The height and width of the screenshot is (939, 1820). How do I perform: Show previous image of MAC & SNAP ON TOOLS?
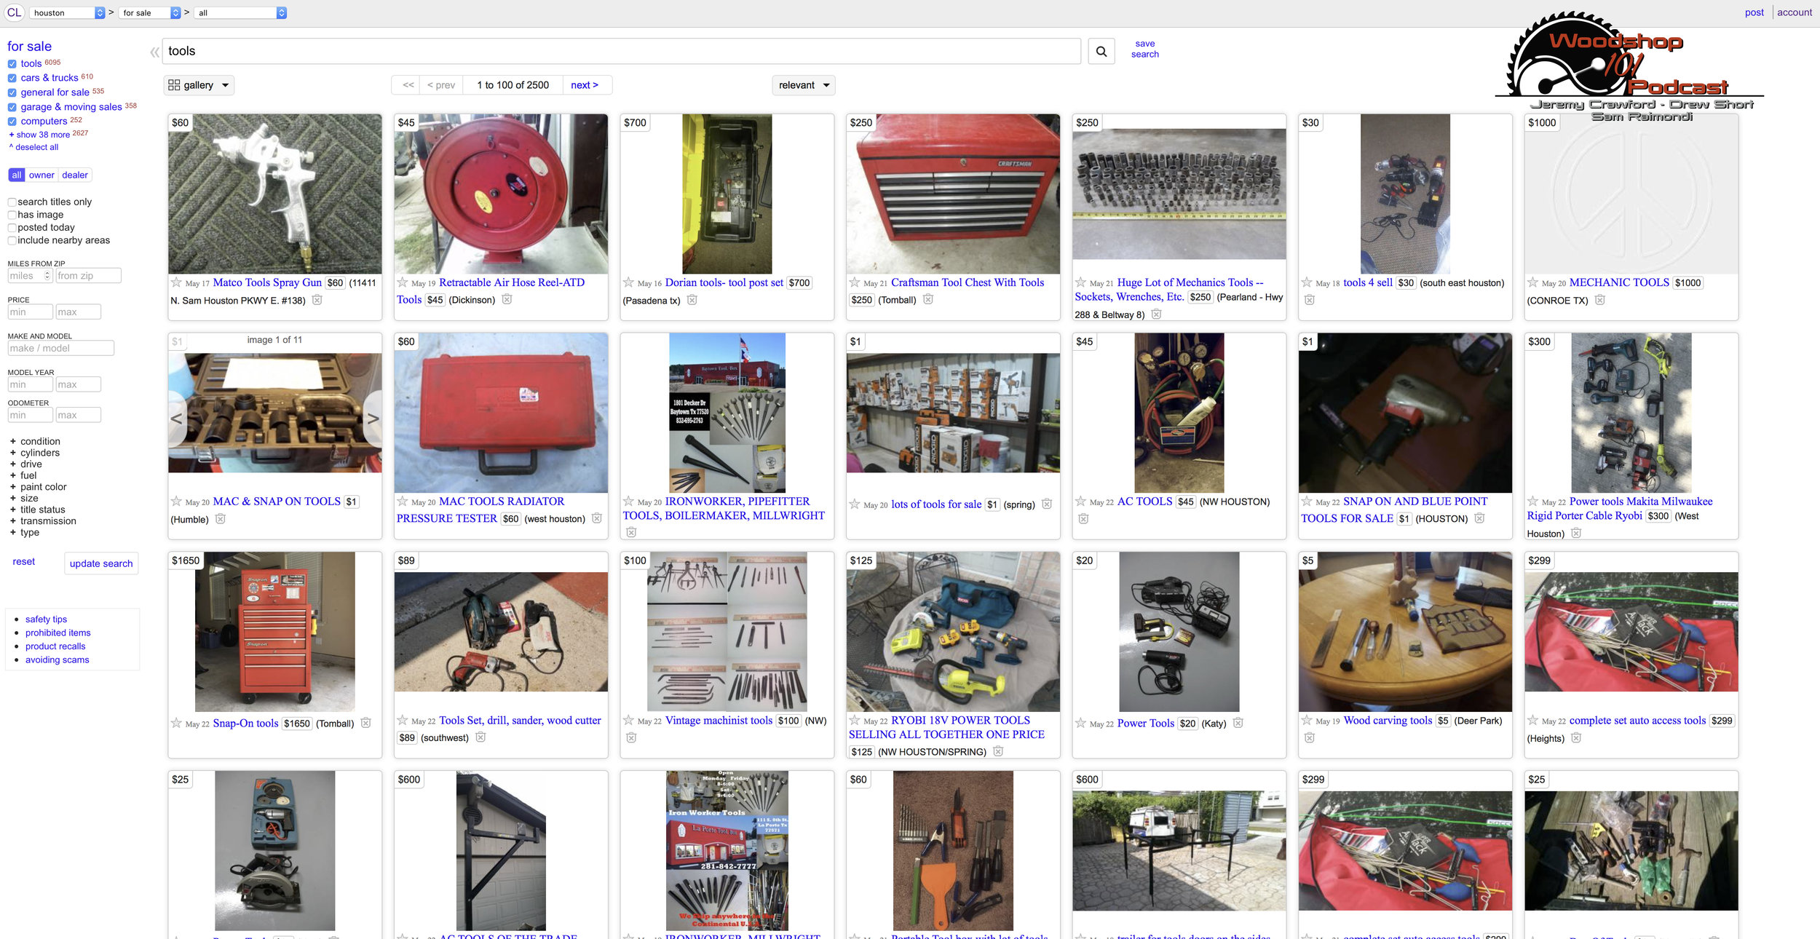pos(176,419)
